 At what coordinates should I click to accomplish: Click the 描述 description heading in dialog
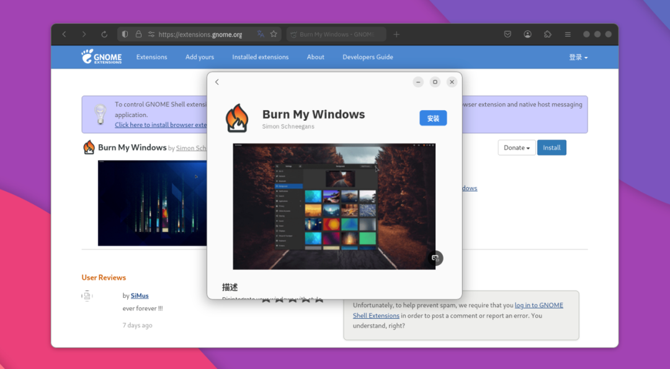tap(230, 287)
